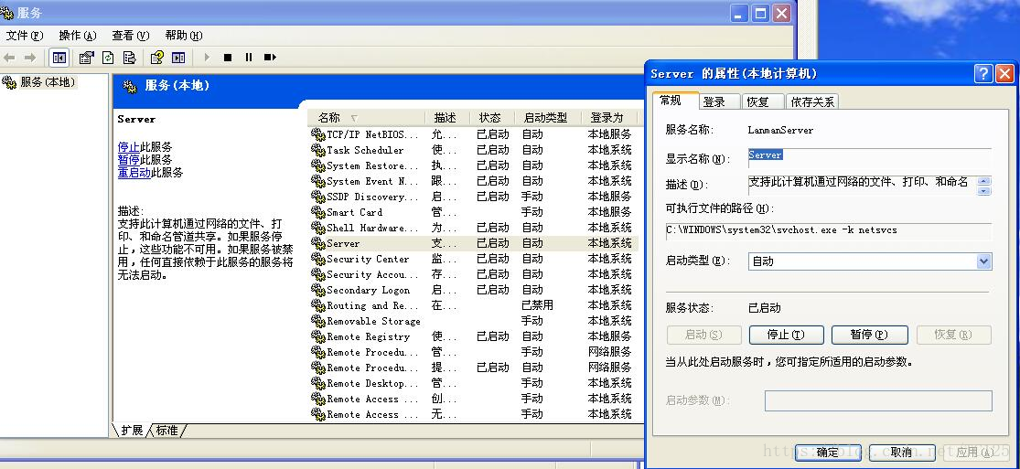Click the question mark help button in Server properties
1020x469 pixels.
point(982,73)
